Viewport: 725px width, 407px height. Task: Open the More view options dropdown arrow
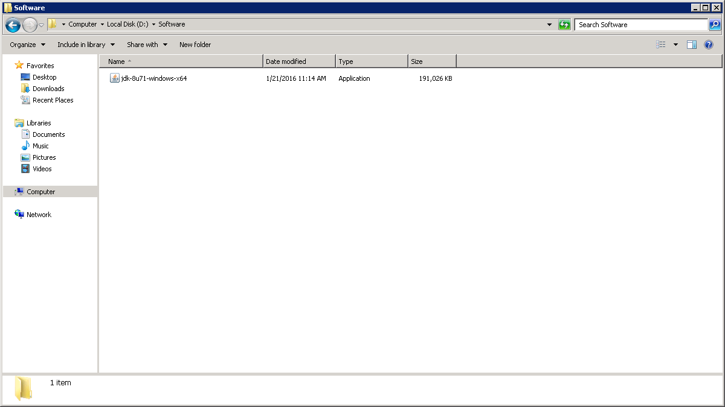(675, 45)
